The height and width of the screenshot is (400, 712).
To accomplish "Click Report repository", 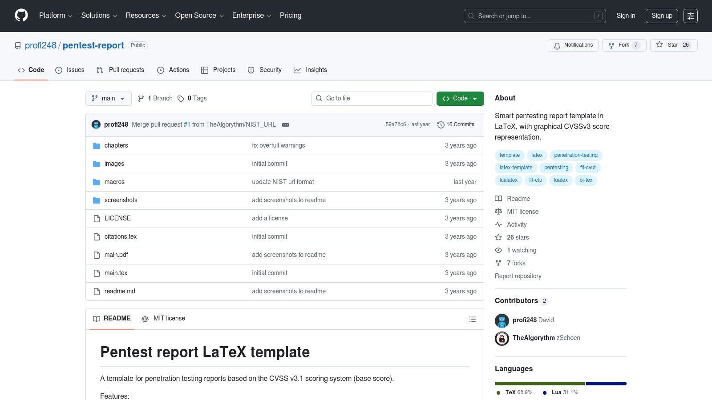I will tap(518, 276).
